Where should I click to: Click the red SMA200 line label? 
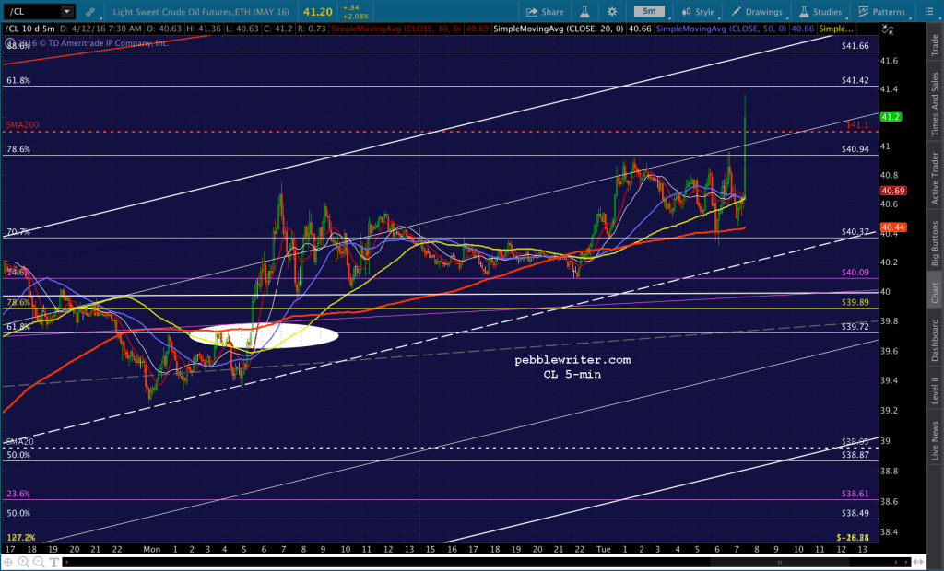pyautogui.click(x=22, y=124)
